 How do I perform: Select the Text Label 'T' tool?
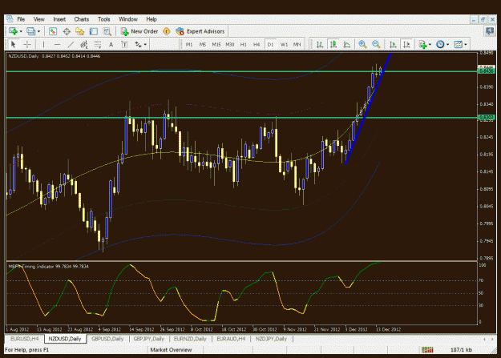point(124,44)
